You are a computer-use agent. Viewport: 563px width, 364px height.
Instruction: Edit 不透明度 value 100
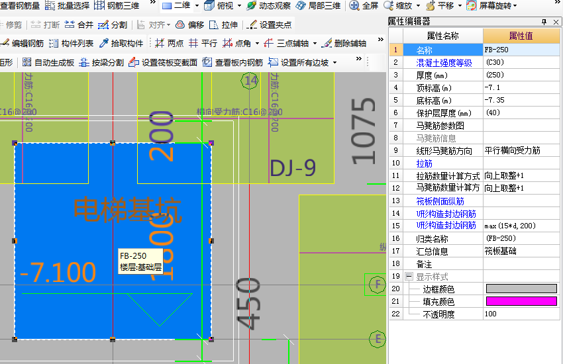click(521, 314)
